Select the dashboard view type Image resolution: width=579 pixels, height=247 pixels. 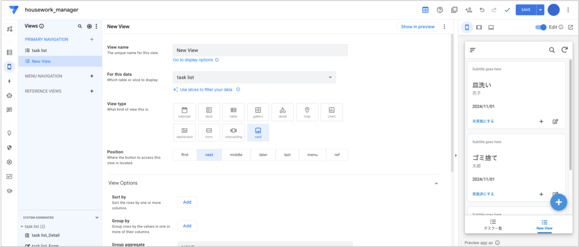(x=184, y=133)
